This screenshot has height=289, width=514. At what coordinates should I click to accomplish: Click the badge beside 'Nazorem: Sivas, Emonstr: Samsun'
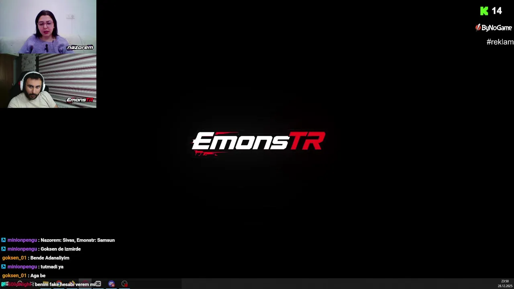click(4, 240)
